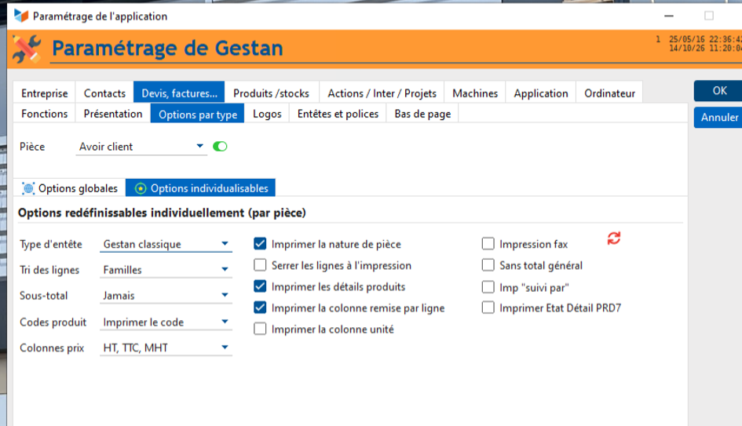The image size is (742, 426).
Task: Select the Ordinateur tab
Action: (609, 93)
